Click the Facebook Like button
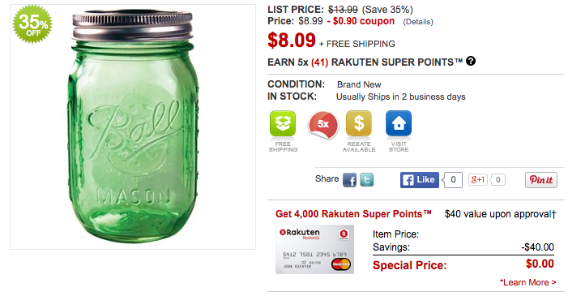The width and height of the screenshot is (568, 296). 420,180
